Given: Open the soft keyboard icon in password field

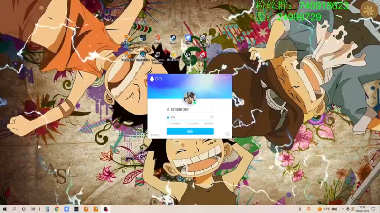Looking at the screenshot, I should pos(211,117).
